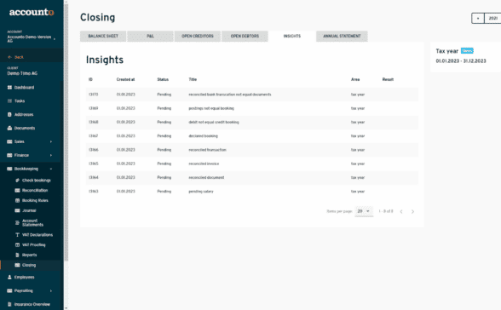Click the Bookkeeping icon
501x310 pixels.
9,169
